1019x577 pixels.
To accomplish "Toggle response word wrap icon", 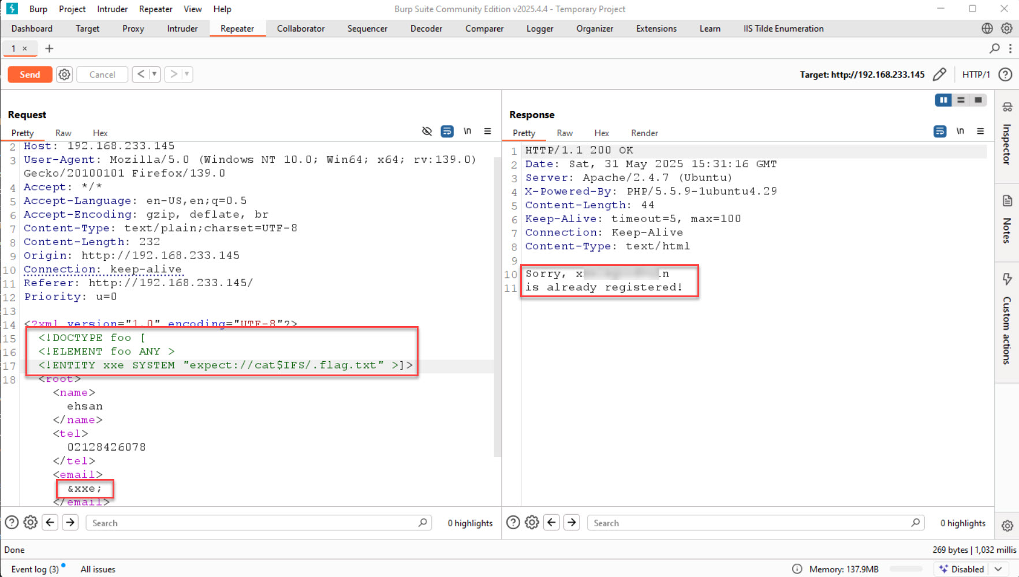I will click(x=940, y=132).
